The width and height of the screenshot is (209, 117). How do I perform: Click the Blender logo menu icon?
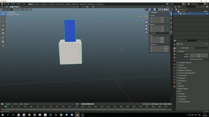point(2,4)
